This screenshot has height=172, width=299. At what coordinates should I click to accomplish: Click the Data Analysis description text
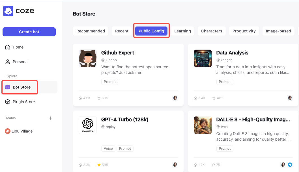253,70
